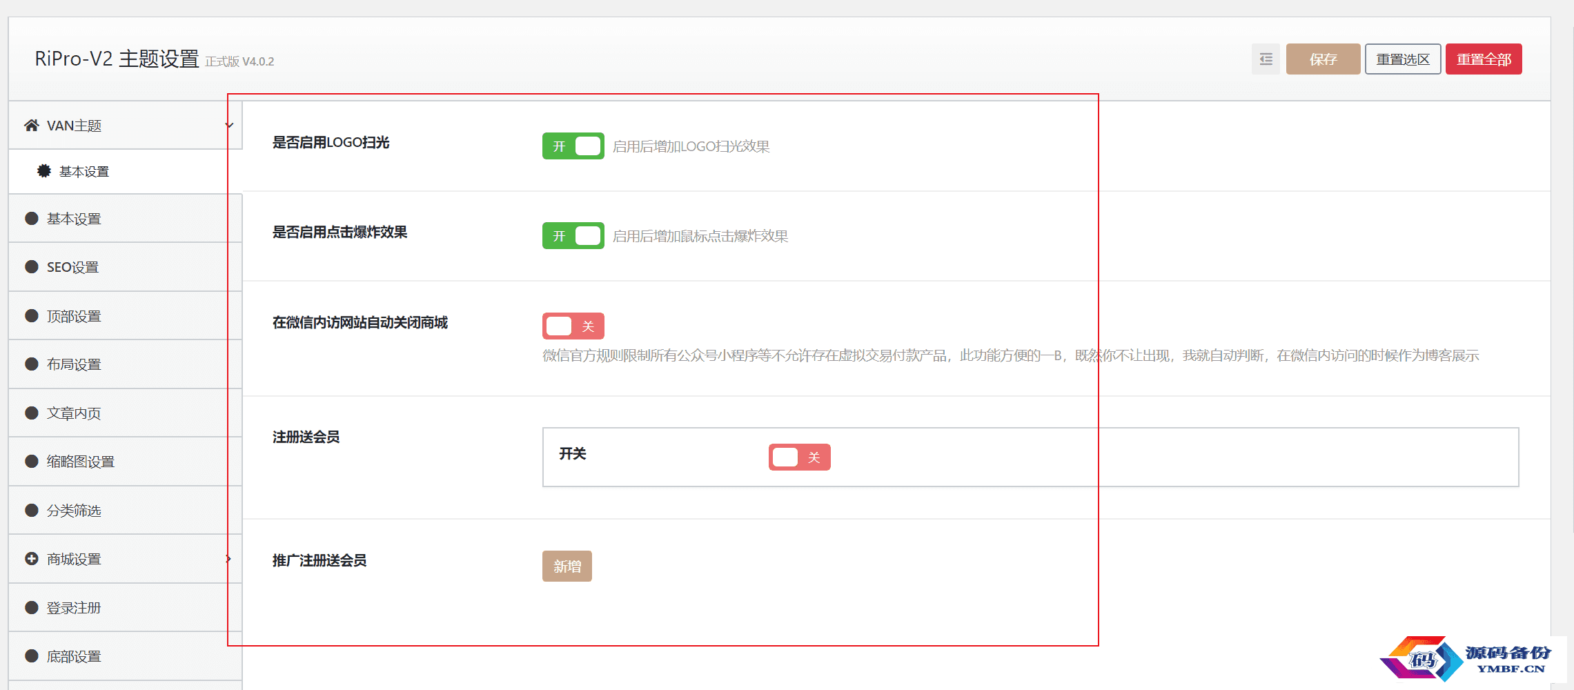
Task: Click the red 重置全部 button
Action: 1484,59
